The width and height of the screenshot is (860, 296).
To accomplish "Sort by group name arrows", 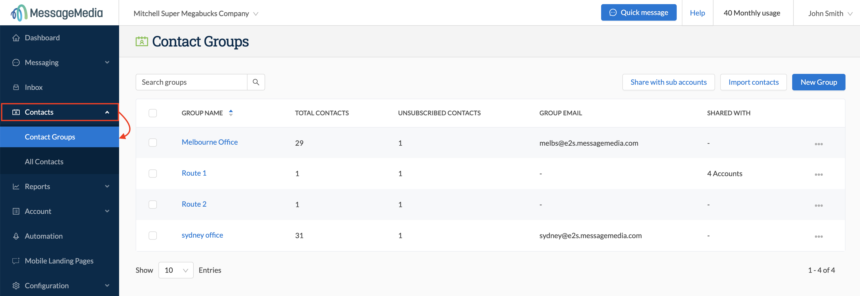I will point(231,113).
